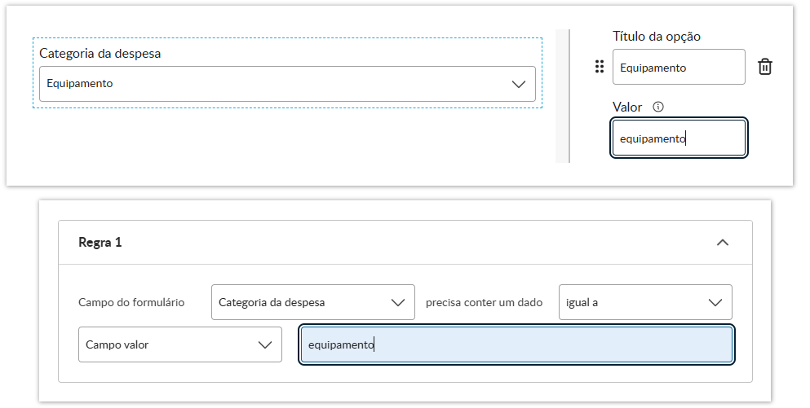Collapse the Regra 1 panel using its chevron
The width and height of the screenshot is (810, 408).
tap(722, 242)
